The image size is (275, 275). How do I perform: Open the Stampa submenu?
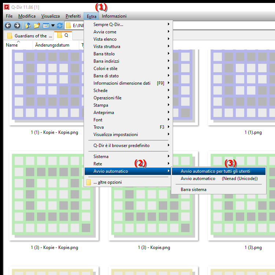pos(128,105)
